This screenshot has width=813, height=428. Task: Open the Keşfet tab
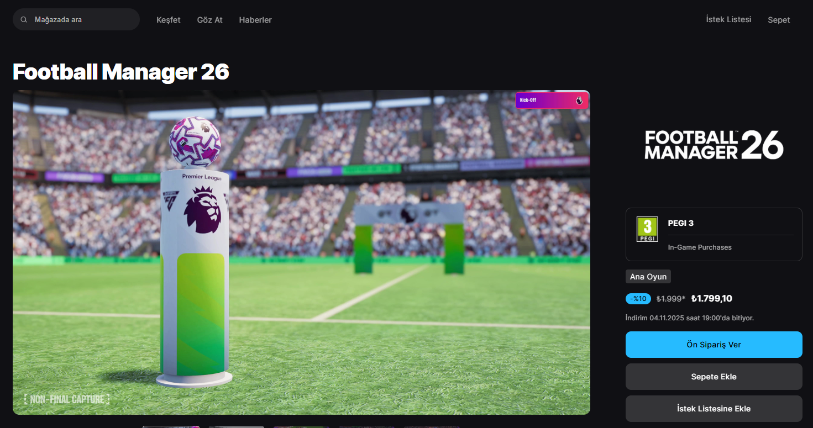[169, 20]
